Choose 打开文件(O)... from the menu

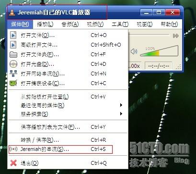[68, 35]
